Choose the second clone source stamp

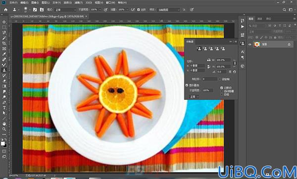tap(205, 49)
